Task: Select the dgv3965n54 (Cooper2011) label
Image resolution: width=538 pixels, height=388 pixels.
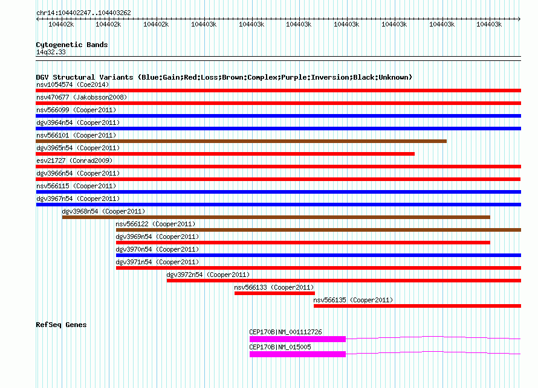Action: [78, 148]
